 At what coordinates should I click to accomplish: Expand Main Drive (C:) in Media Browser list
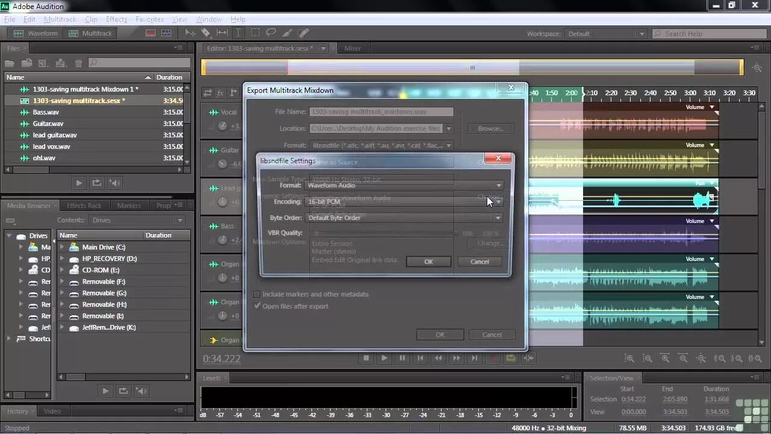tap(61, 247)
